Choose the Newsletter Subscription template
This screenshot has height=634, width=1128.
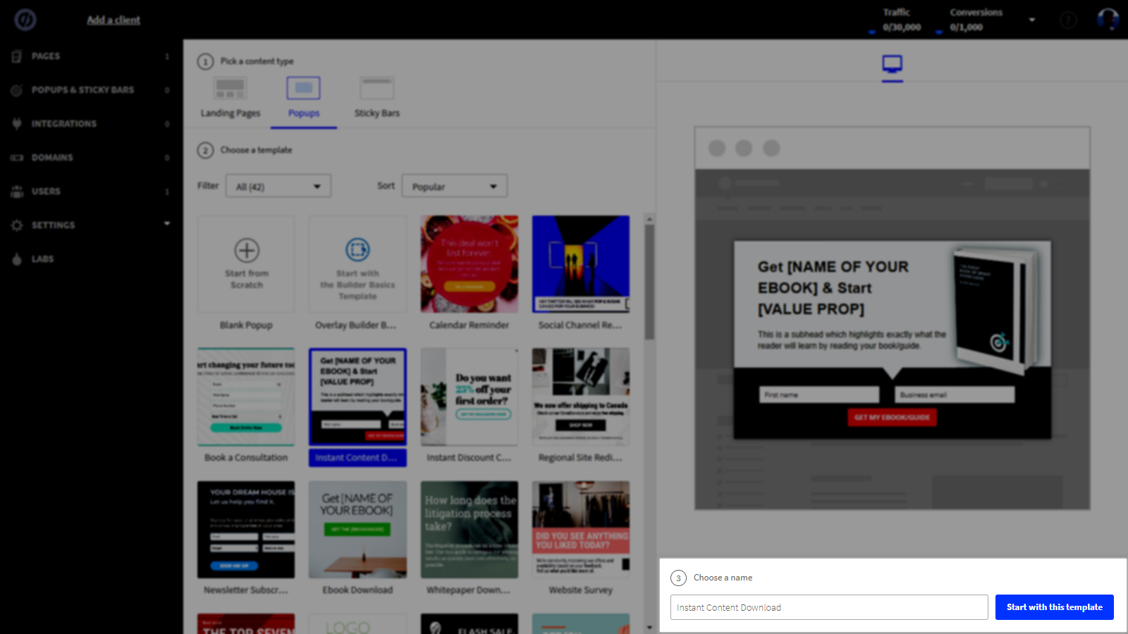click(x=246, y=530)
